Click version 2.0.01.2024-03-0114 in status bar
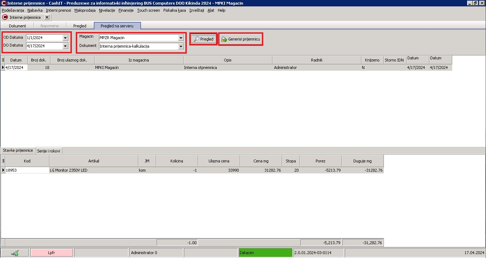Viewport: 486px width, 258px height. pyautogui.click(x=318, y=253)
